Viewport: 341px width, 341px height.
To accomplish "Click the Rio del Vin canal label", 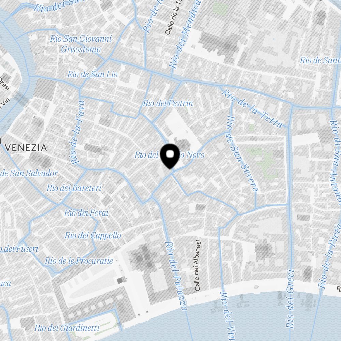I will coord(227,316).
